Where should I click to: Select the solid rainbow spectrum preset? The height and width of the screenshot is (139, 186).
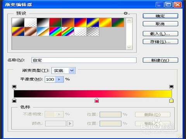click(x=55, y=31)
